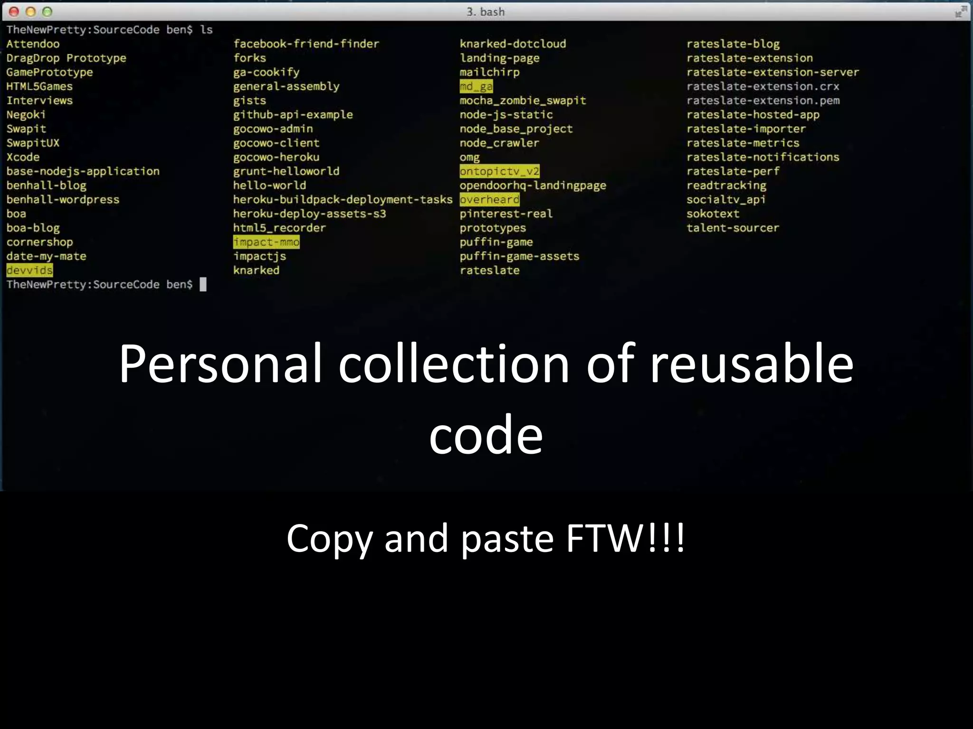This screenshot has width=973, height=729.
Task: Click the 'omg' entry
Action: [x=469, y=158]
